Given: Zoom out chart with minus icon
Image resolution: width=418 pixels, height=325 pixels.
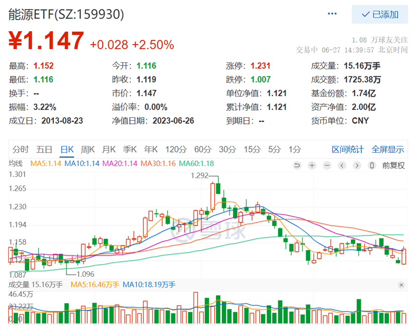Looking at the screenshot, I should tap(327, 166).
